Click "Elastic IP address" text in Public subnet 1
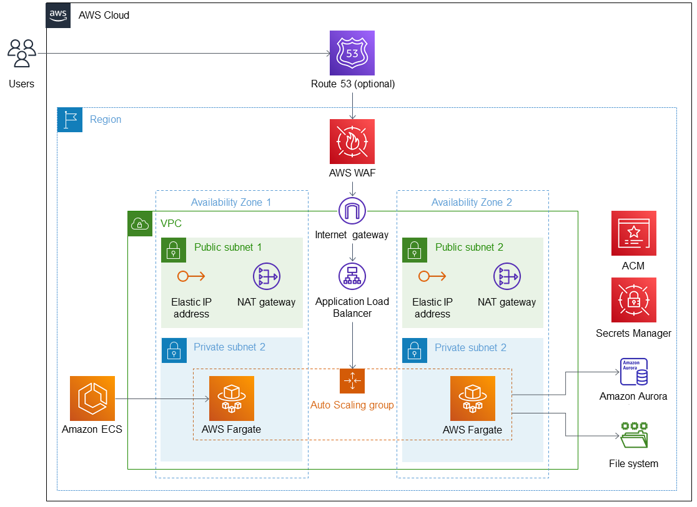The width and height of the screenshot is (697, 507). pyautogui.click(x=191, y=307)
